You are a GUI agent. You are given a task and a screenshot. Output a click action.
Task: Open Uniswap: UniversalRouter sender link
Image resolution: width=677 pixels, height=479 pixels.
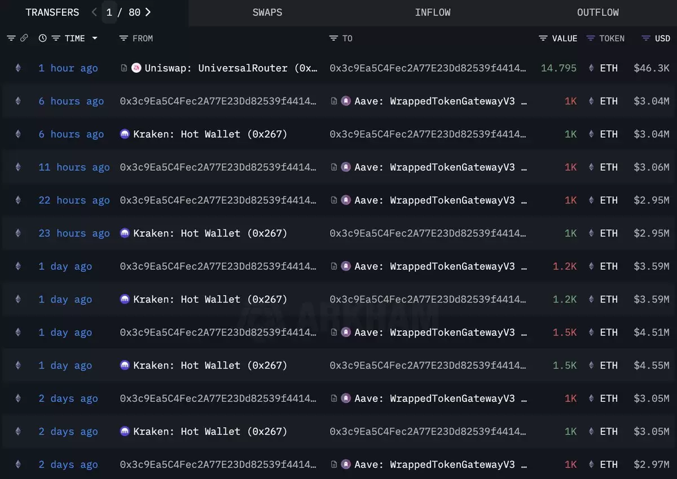point(231,68)
